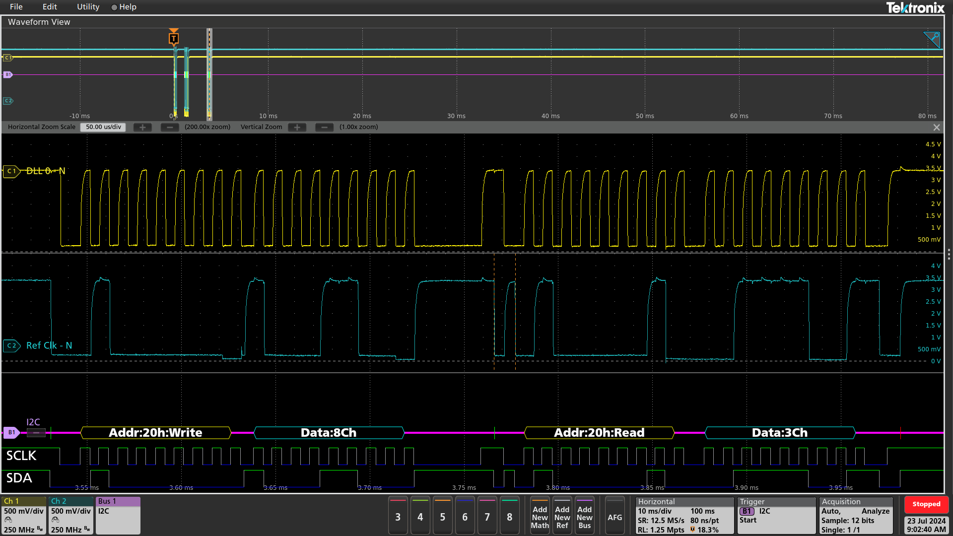Click the Tektronix logo

915,7
